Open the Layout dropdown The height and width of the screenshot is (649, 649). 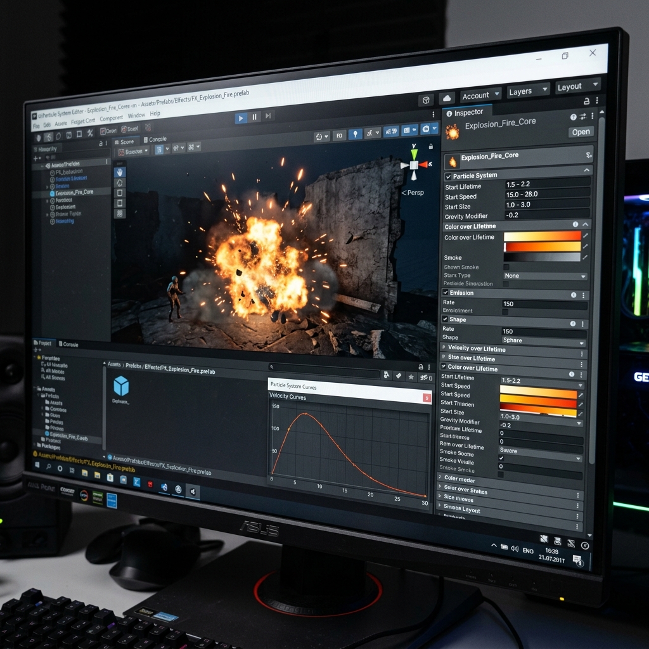point(577,86)
